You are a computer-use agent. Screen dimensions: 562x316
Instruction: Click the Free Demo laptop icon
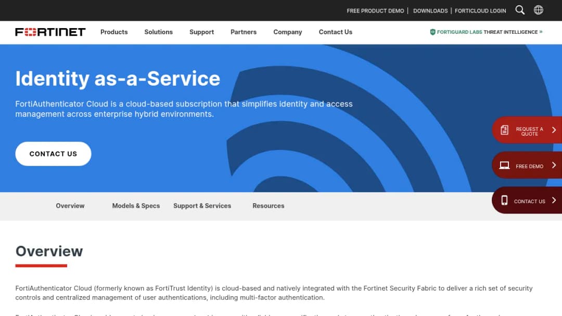coord(504,165)
